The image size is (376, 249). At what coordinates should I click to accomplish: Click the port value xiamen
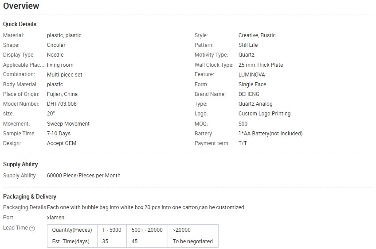pyautogui.click(x=55, y=218)
